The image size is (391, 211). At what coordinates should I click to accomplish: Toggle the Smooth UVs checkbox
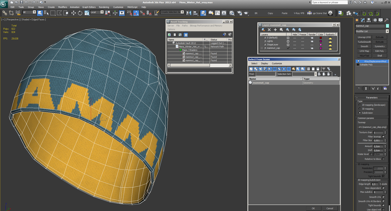pos(383,197)
